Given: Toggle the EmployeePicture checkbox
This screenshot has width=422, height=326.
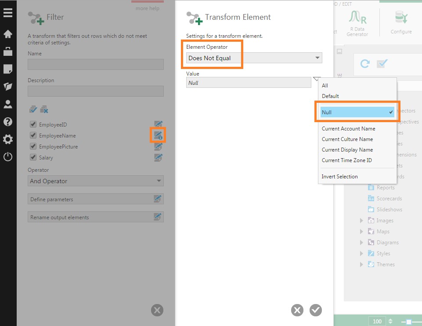Looking at the screenshot, I should pyautogui.click(x=33, y=146).
